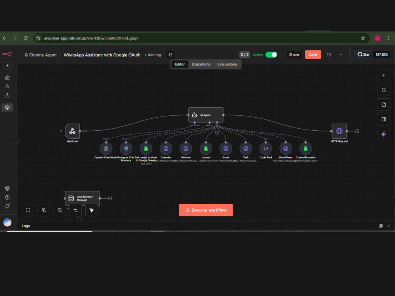Open the AI Agent node
395x296 pixels.
206,115
